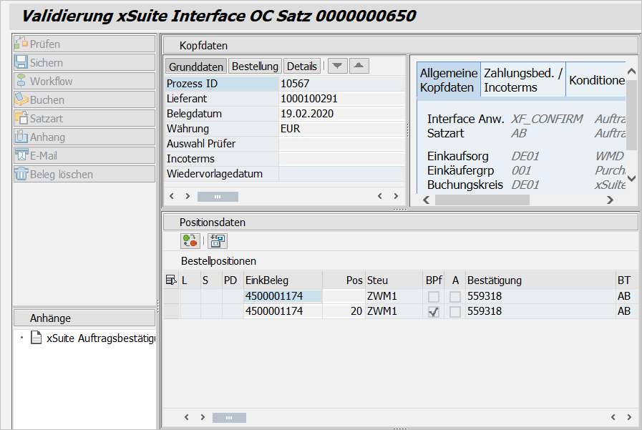The image size is (642, 430).
Task: Click the Prüfen check icon button
Action: point(84,44)
